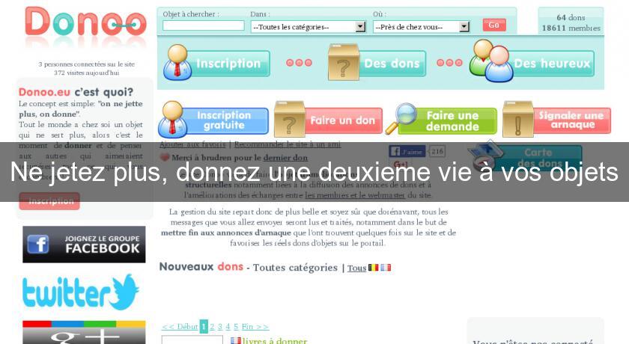Click the Go search button
Viewport: 629px width, 344px height.
coord(493,25)
